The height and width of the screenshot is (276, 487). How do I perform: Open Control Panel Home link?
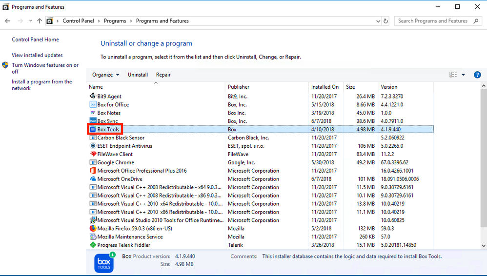point(35,39)
